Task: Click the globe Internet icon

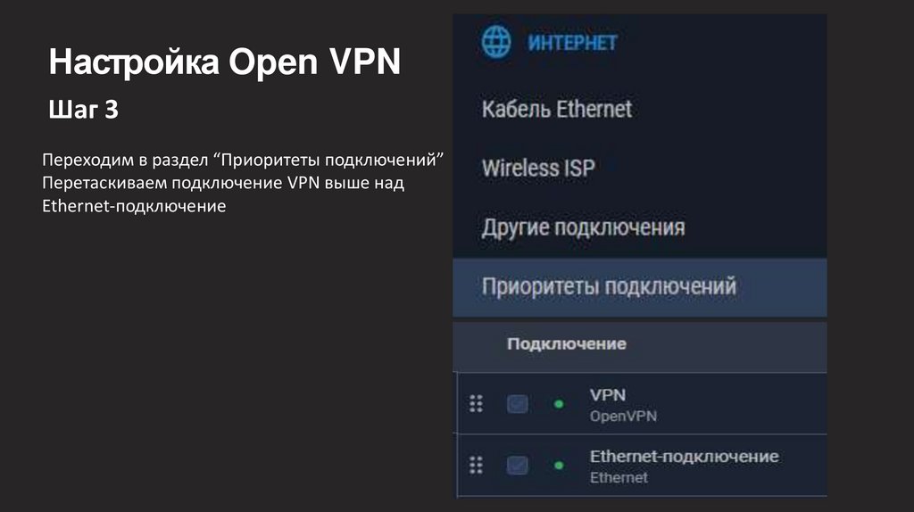Action: (x=496, y=42)
